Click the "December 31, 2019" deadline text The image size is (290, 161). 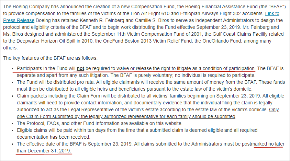tap(44, 151)
